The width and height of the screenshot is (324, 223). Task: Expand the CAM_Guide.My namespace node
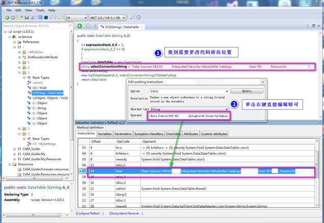pyautogui.click(x=14, y=154)
